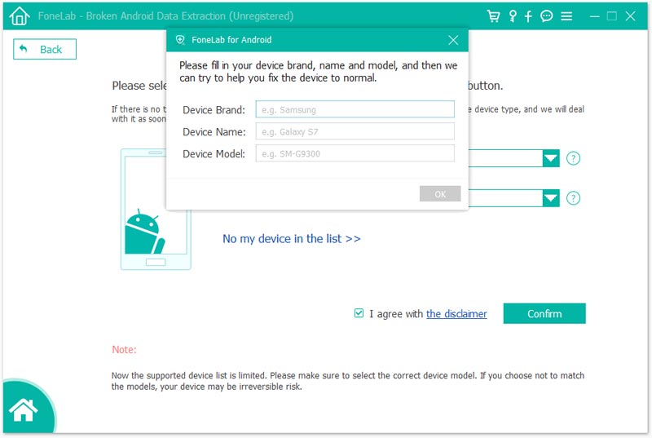Image resolution: width=652 pixels, height=438 pixels.
Task: Open 'the disclaimer' link
Action: (456, 314)
